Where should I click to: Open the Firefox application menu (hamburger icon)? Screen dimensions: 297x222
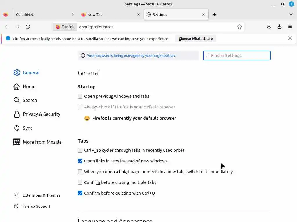[290, 27]
